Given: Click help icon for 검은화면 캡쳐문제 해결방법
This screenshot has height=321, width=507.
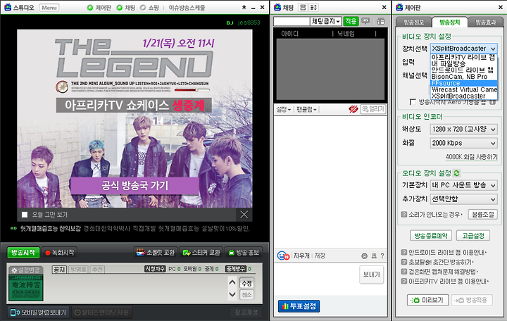Looking at the screenshot, I should click(x=404, y=272).
